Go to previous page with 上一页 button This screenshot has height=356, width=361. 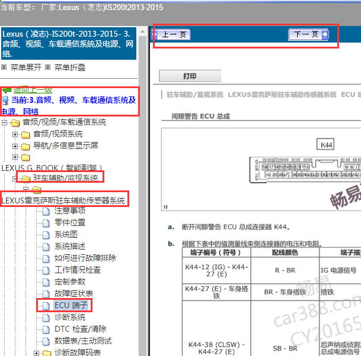click(171, 35)
